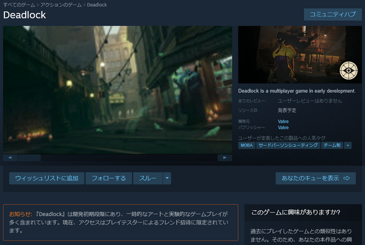Viewport: 365px width, 245px height.
Task: Click the right arrow of the screenshot strip
Action: coord(224,158)
